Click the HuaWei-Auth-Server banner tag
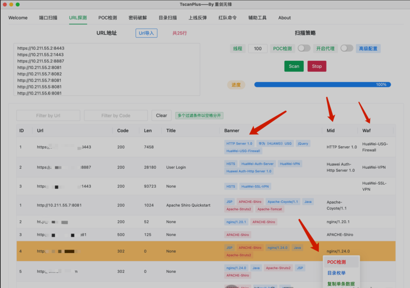This screenshot has width=410, height=288. (x=258, y=164)
